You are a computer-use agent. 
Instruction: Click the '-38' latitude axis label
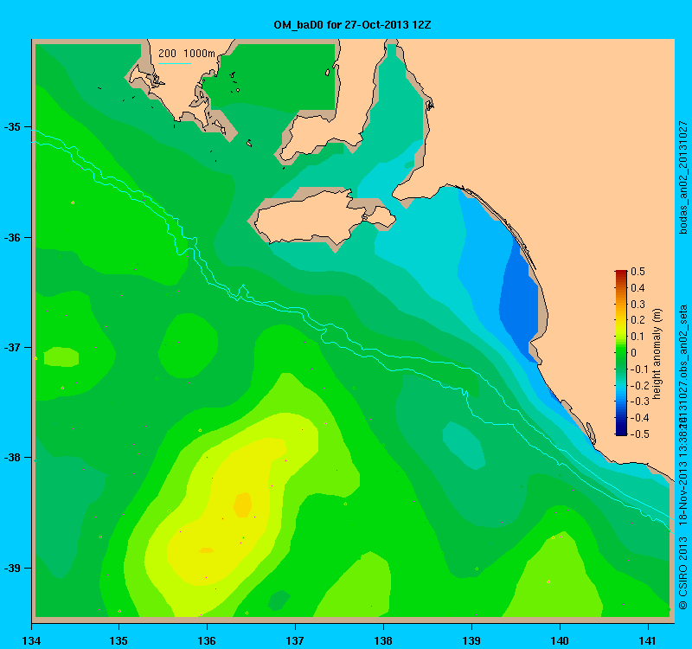(x=12, y=458)
